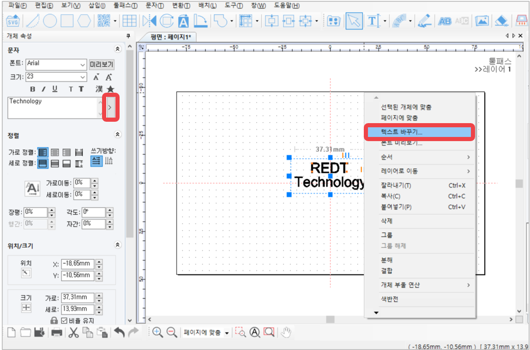The width and height of the screenshot is (530, 350).
Task: Click the mirror flip icon
Action: click(149, 21)
